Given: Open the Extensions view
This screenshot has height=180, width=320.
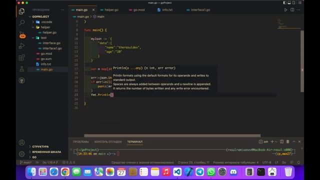Looking at the screenshot, I should [x=21, y=57].
